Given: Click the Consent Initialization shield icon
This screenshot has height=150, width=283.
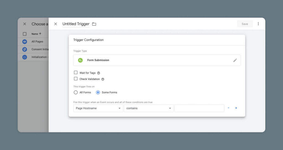Looking at the screenshot, I should pyautogui.click(x=25, y=49).
